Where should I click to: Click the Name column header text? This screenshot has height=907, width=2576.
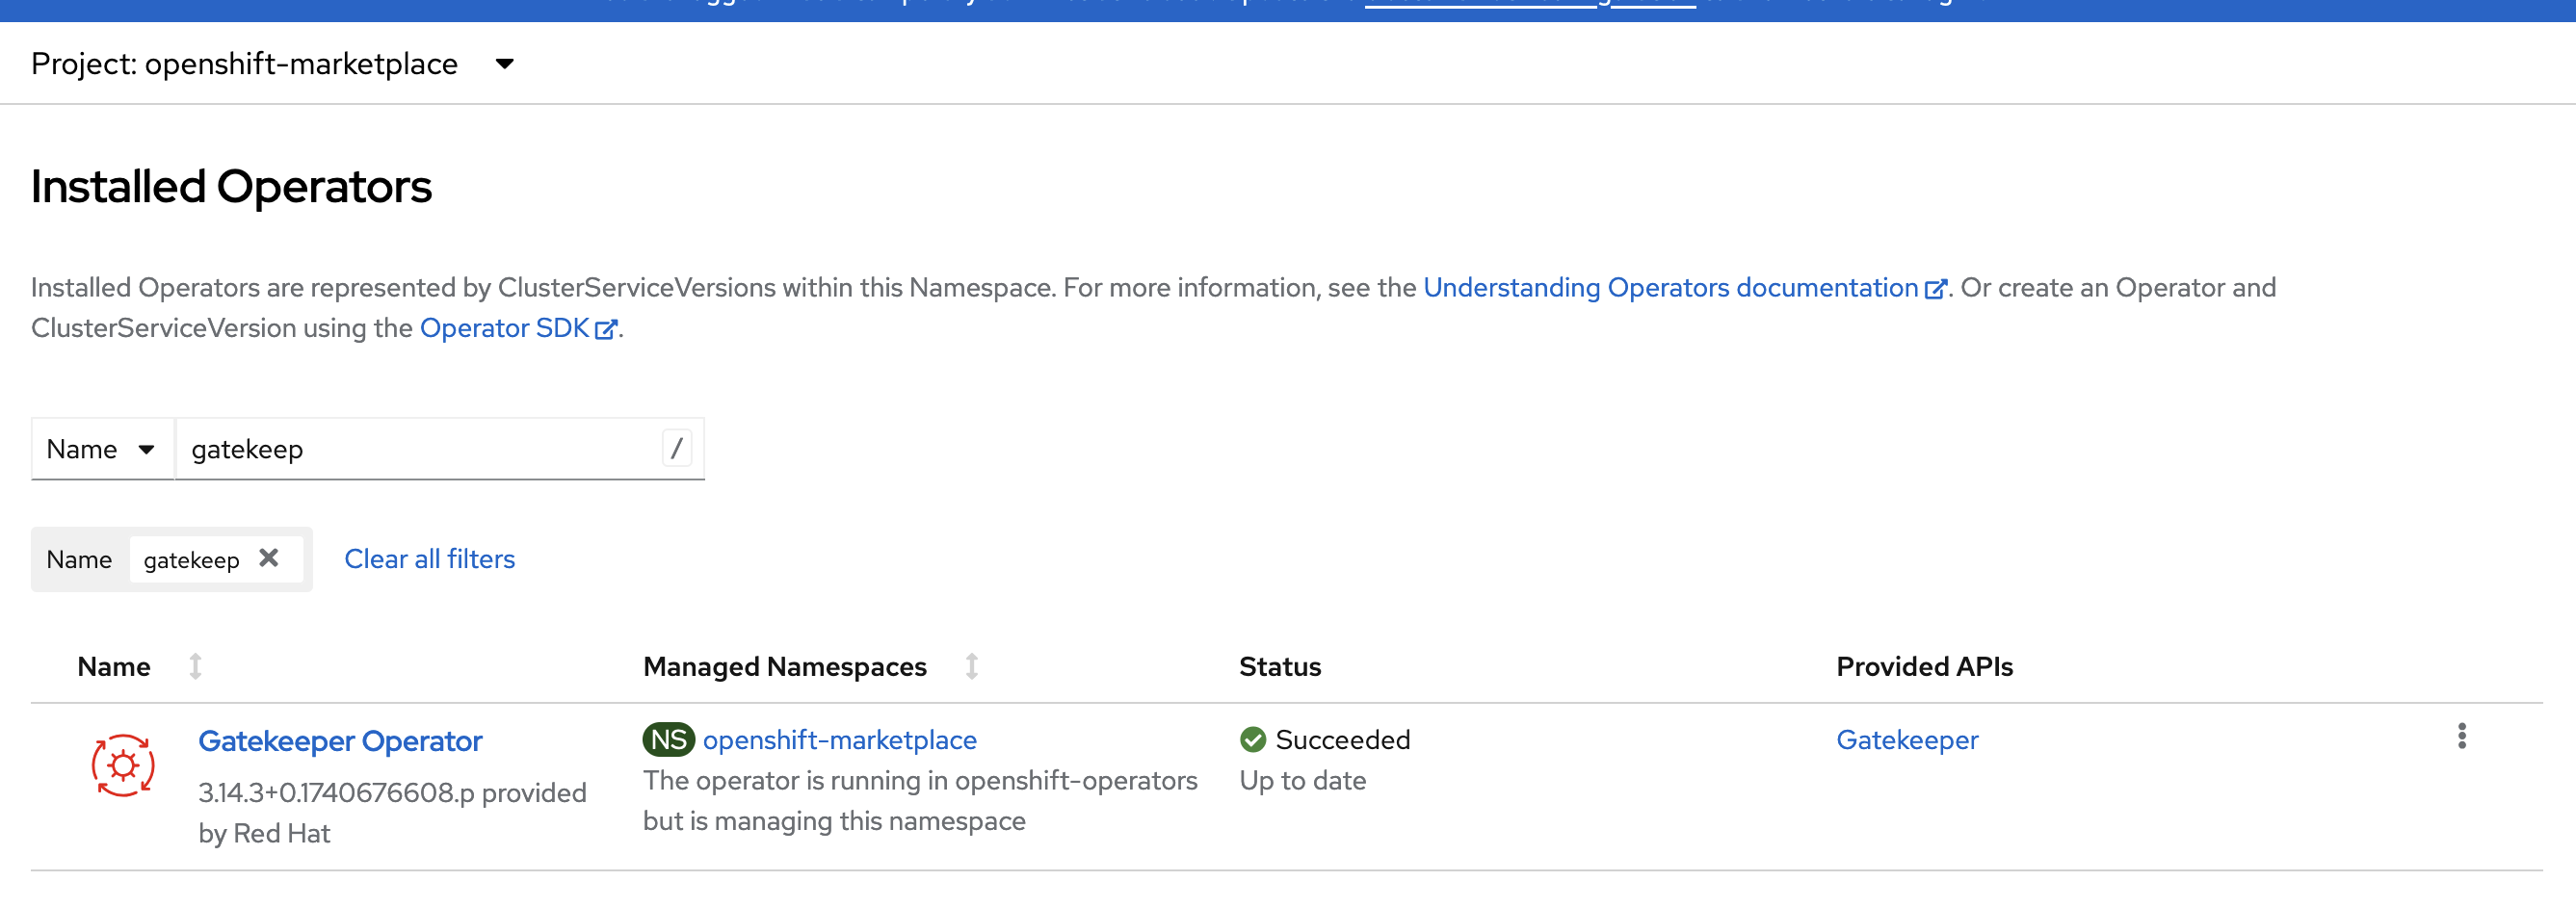114,666
